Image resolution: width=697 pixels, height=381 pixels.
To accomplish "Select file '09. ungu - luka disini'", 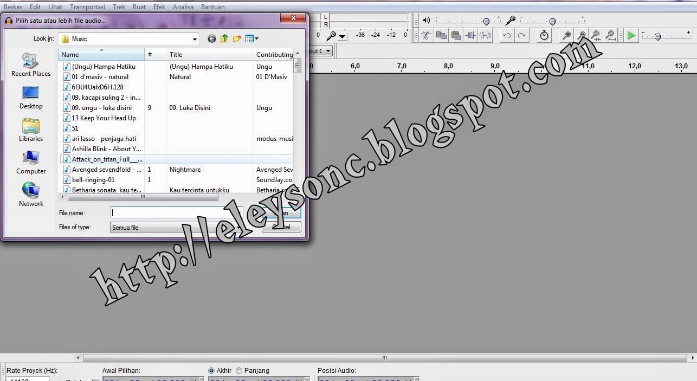I will (x=101, y=108).
